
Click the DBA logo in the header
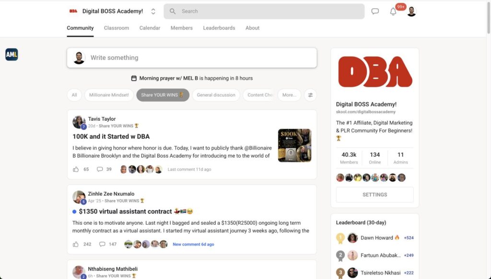[73, 11]
